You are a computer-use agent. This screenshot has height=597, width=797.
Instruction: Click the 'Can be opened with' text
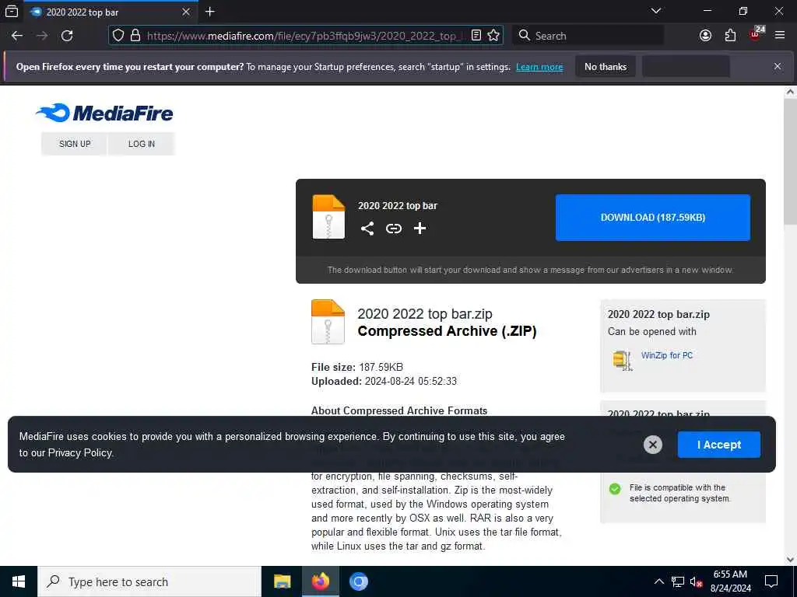click(651, 331)
